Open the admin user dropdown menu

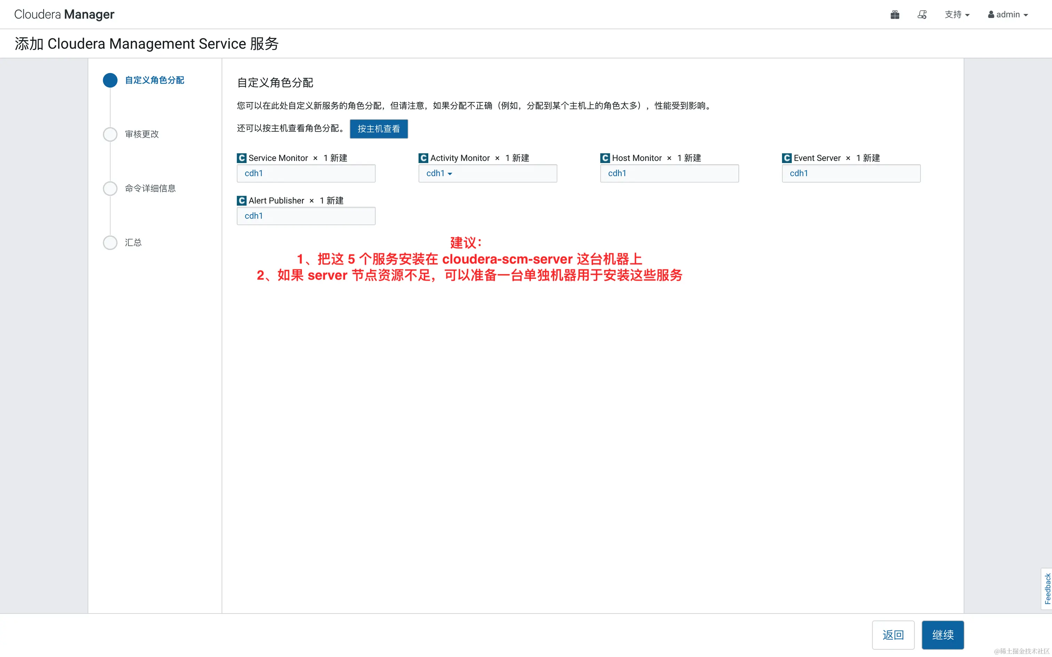[x=1008, y=15]
